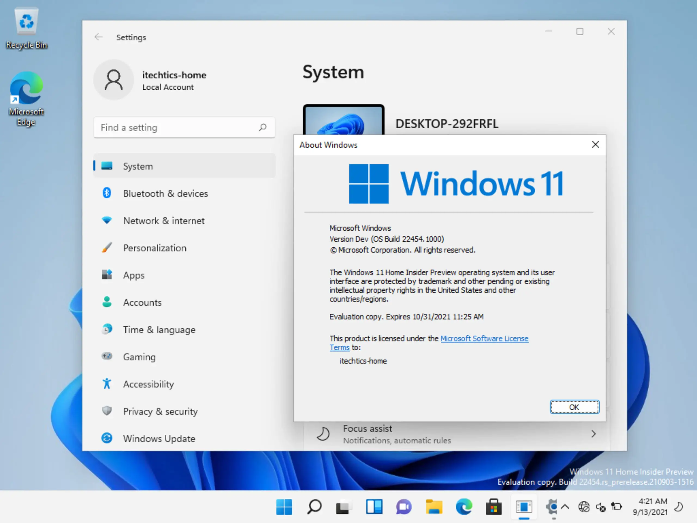Click OK in About Windows dialog
This screenshot has width=697, height=523.
coord(574,407)
